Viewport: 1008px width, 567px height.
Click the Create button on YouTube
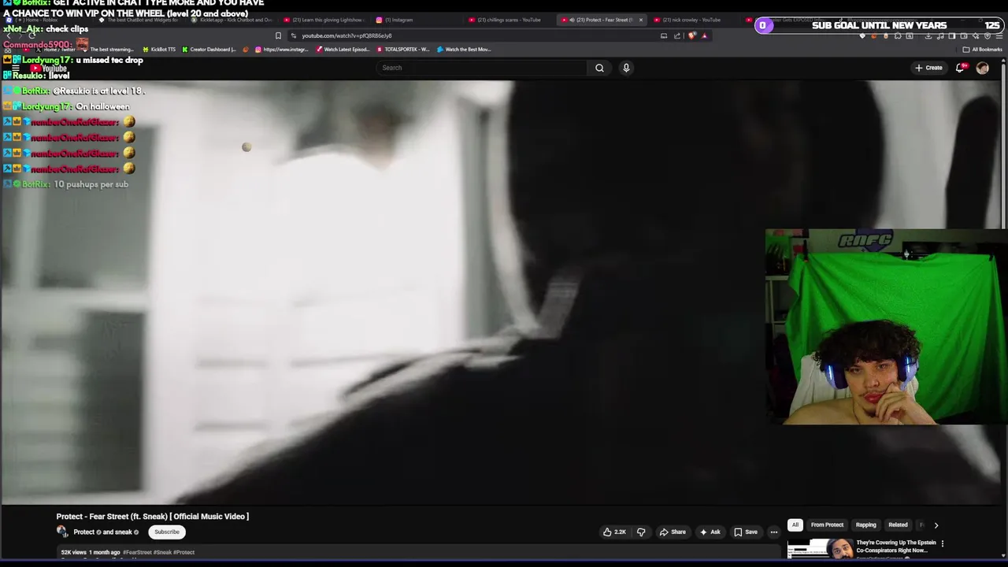pyautogui.click(x=928, y=68)
